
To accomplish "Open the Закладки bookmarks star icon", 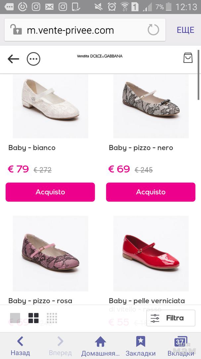I will [x=140, y=341].
